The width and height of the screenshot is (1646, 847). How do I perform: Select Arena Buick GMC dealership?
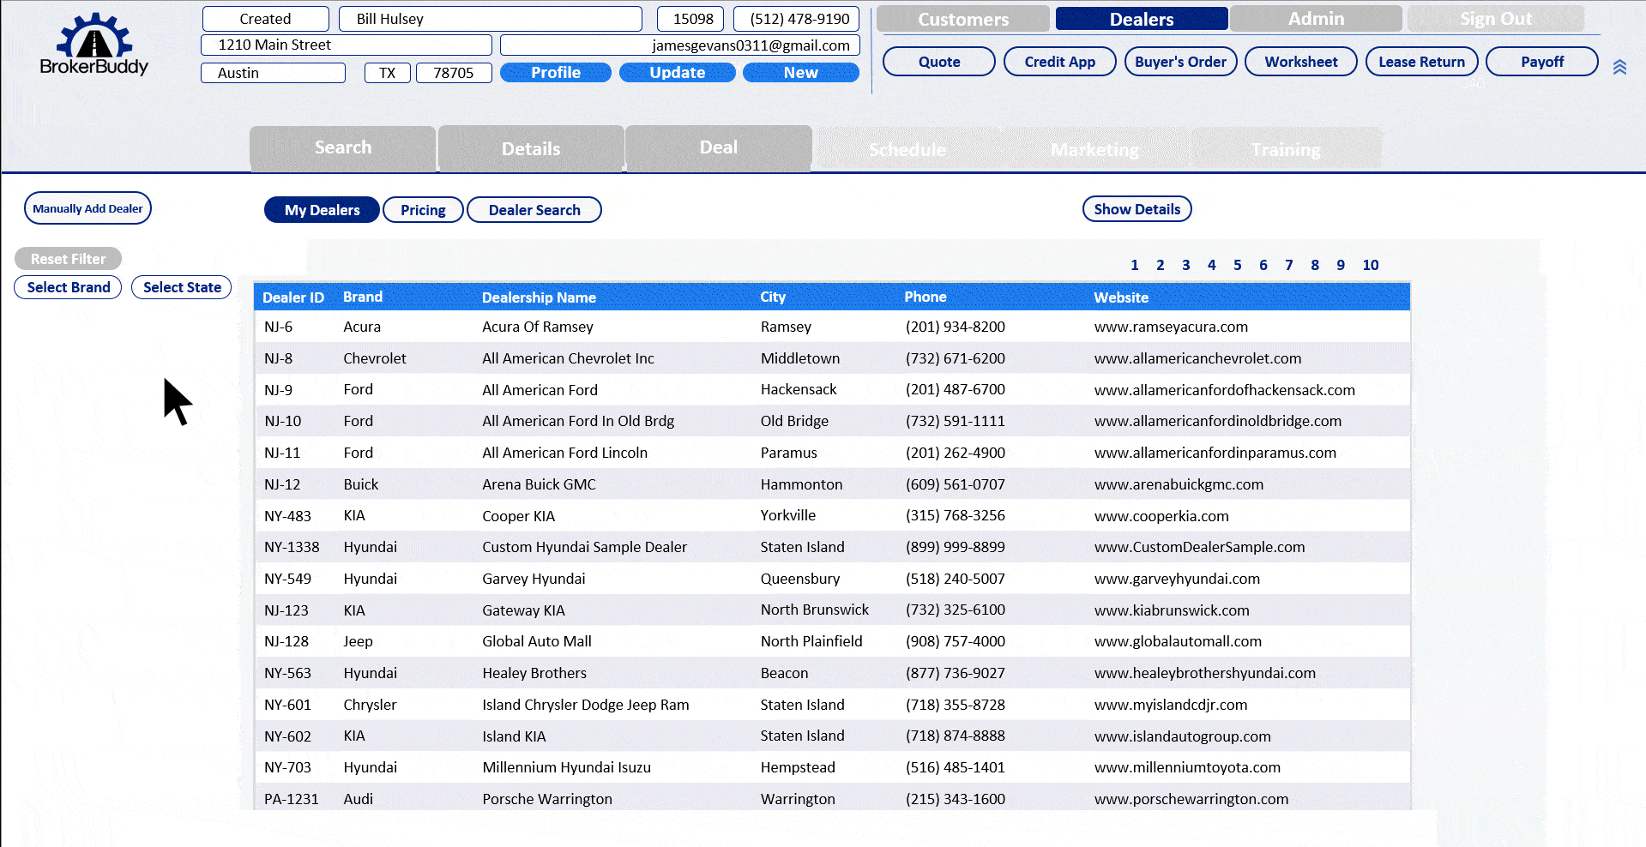(539, 484)
